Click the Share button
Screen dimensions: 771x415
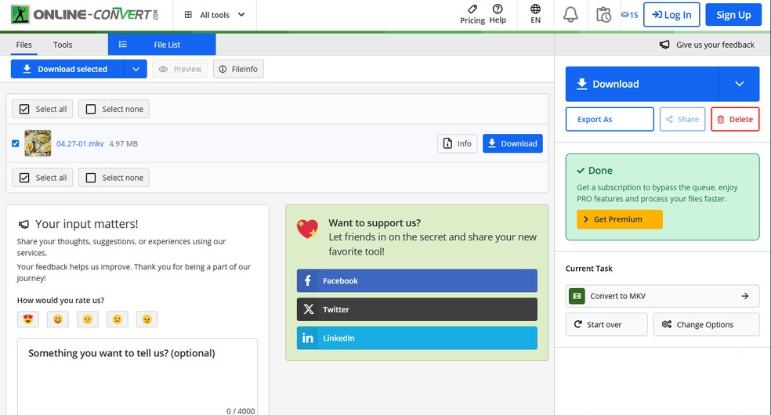pyautogui.click(x=682, y=119)
